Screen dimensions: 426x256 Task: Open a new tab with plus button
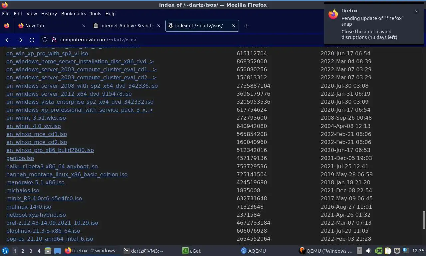click(x=246, y=26)
